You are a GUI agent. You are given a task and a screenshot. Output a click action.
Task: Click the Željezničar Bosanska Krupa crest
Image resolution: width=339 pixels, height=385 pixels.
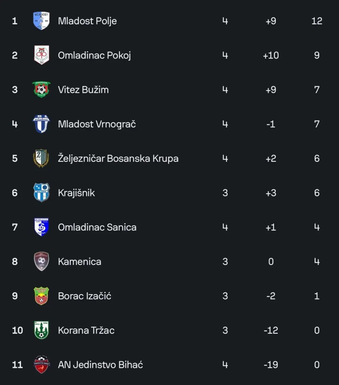coord(41,158)
